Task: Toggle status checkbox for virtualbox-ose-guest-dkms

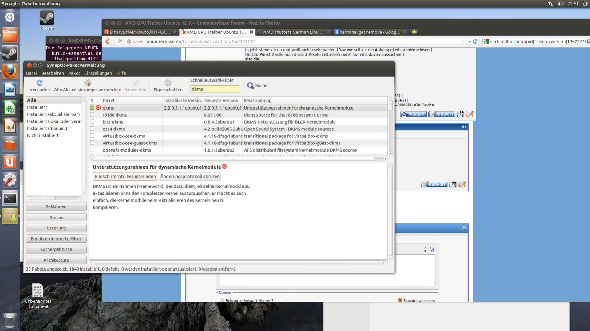Action: [x=92, y=143]
